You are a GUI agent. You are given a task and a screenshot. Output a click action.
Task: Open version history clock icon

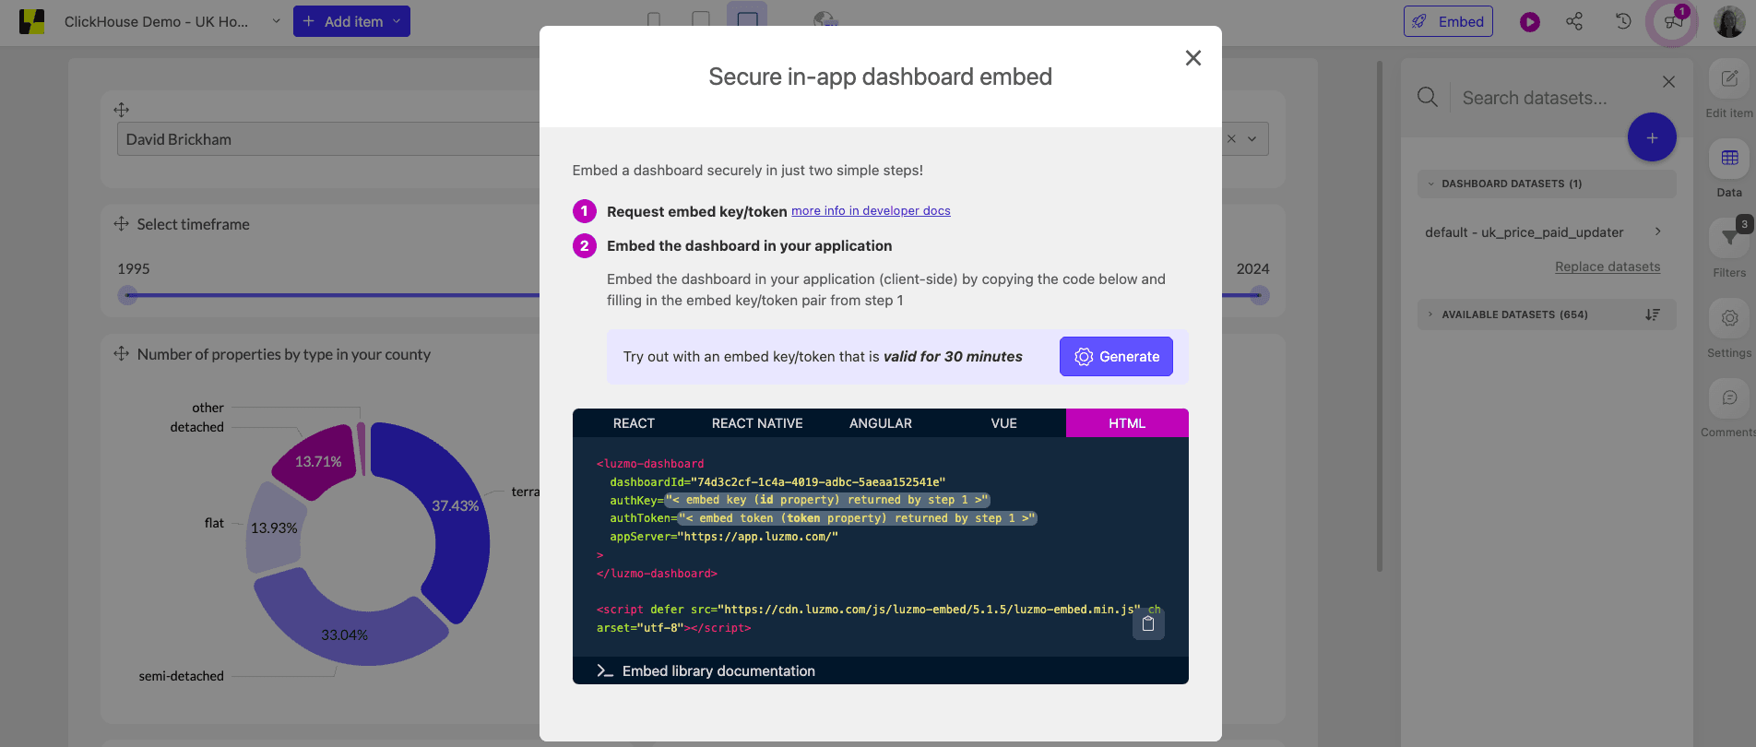[1623, 21]
